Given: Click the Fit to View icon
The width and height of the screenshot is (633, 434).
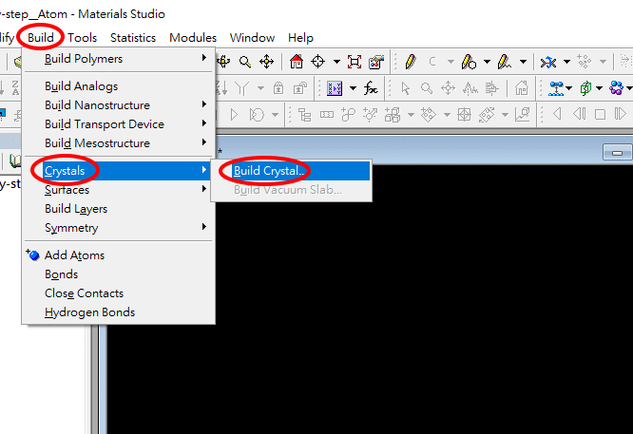Looking at the screenshot, I should tap(355, 63).
